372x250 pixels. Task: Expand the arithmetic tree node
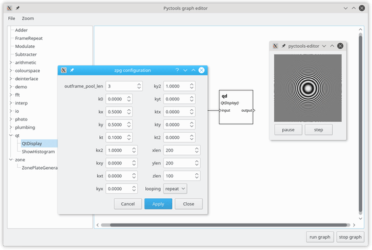(x=11, y=63)
